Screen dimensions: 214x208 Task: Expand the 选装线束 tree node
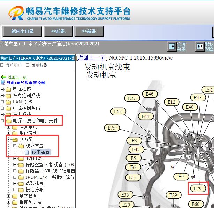[15, 184]
